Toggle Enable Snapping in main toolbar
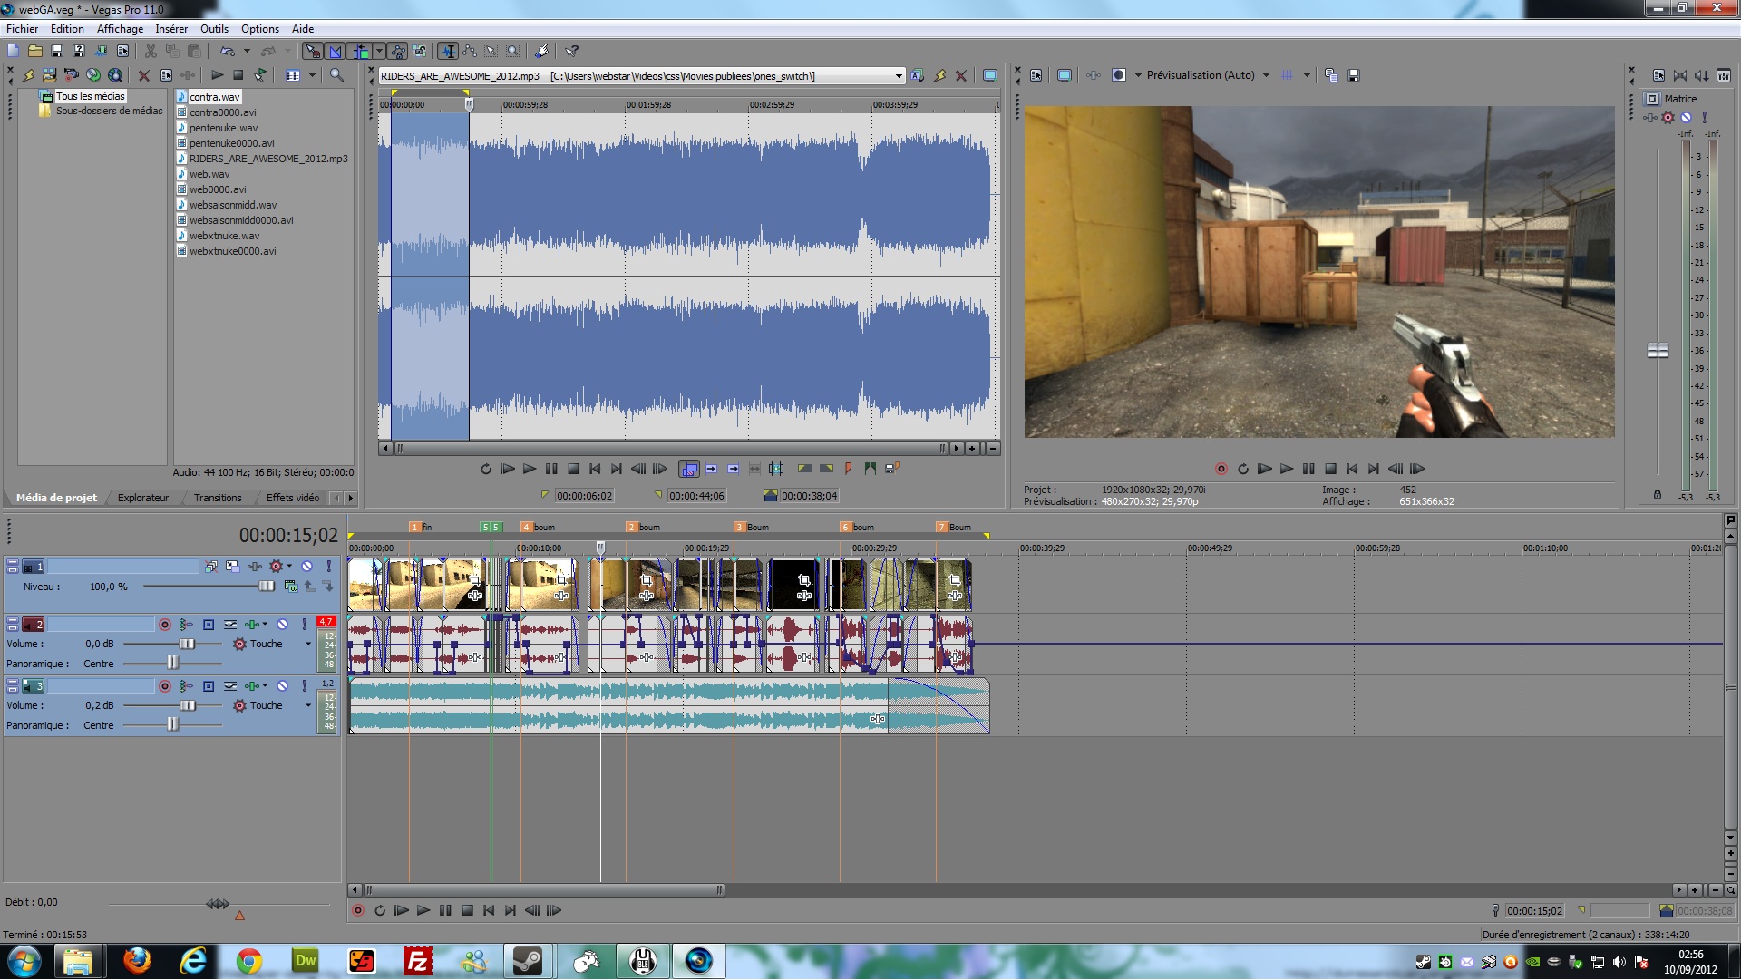The height and width of the screenshot is (980, 1741). pyautogui.click(x=313, y=51)
